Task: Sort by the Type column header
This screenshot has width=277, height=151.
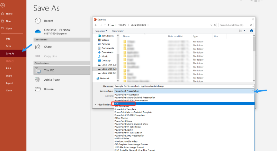Action: (x=195, y=36)
